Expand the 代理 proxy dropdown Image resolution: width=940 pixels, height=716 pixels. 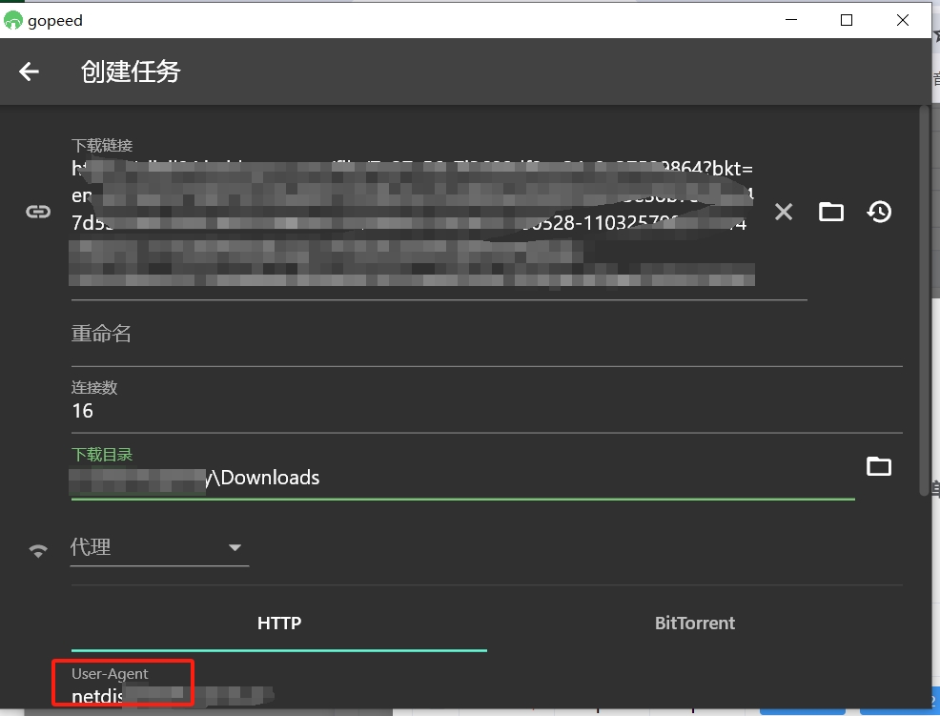pyautogui.click(x=159, y=547)
